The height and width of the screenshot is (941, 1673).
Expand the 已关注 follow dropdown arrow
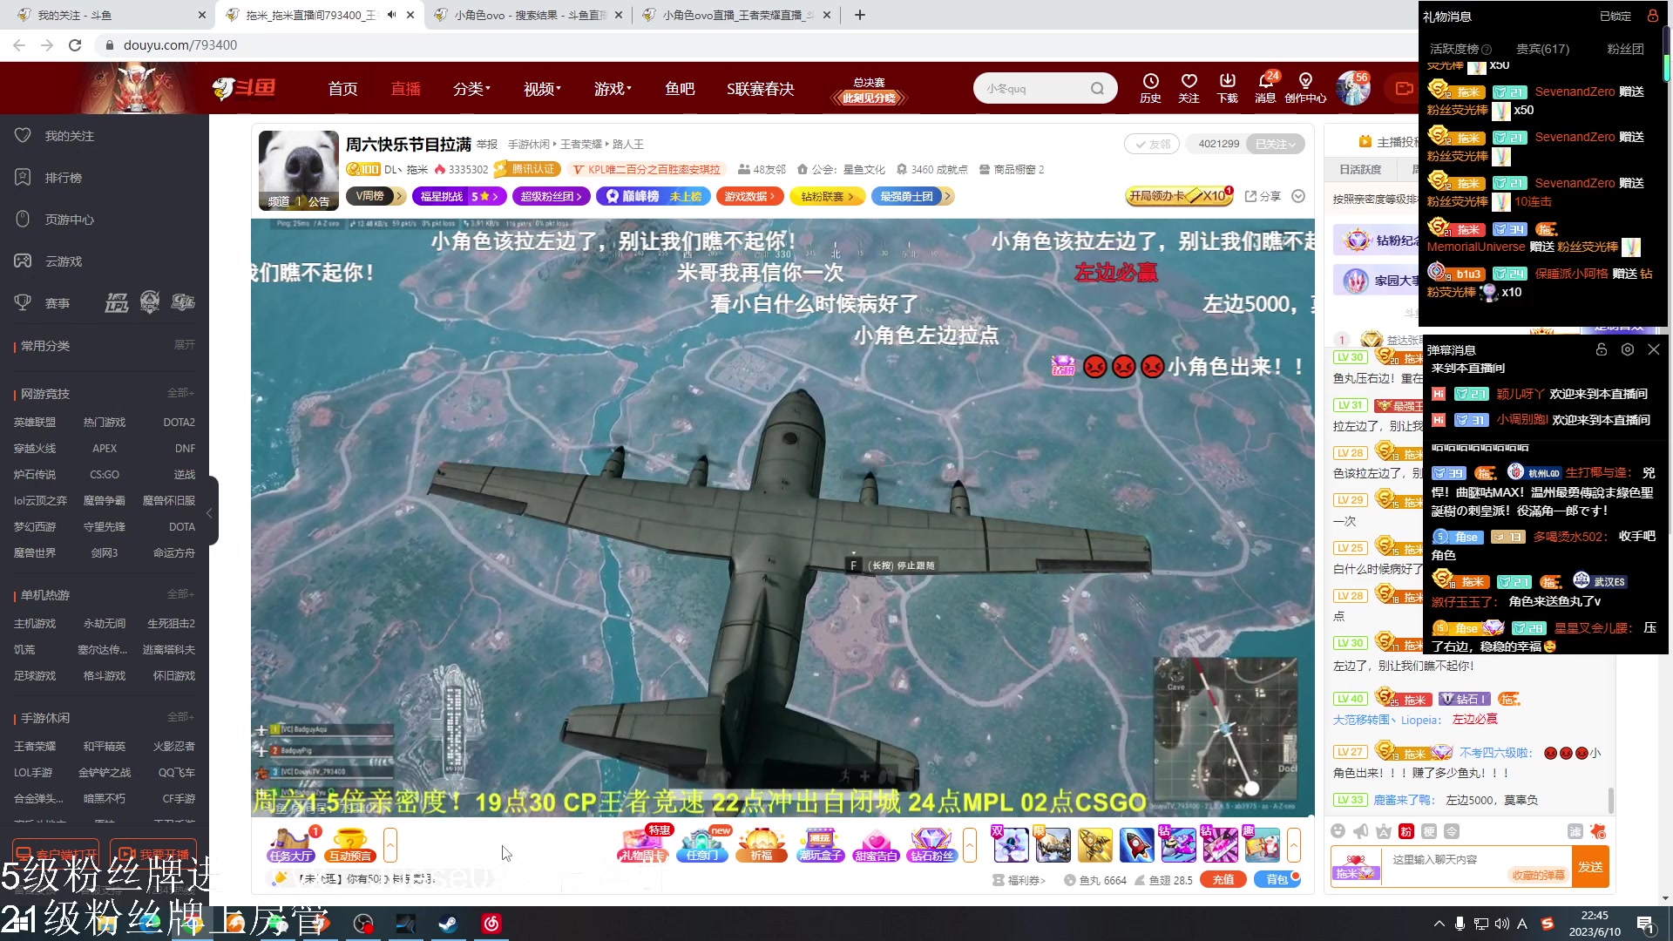tap(1291, 144)
